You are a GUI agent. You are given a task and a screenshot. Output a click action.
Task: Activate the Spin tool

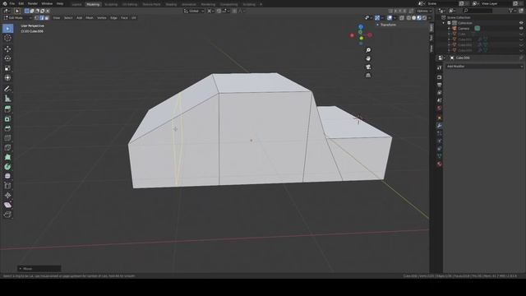[x=7, y=167]
